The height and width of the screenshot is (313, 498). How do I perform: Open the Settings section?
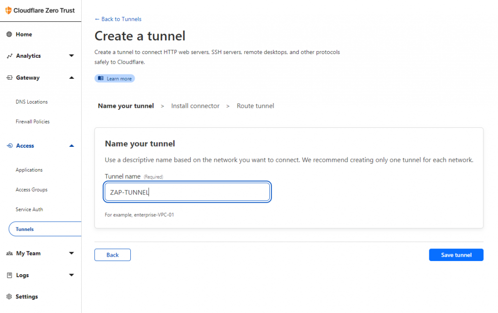click(27, 296)
